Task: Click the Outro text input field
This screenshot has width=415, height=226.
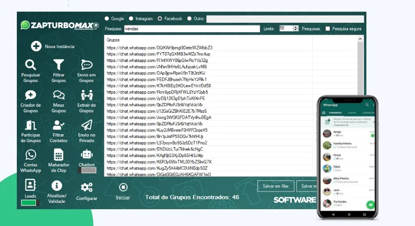Action: [285, 19]
